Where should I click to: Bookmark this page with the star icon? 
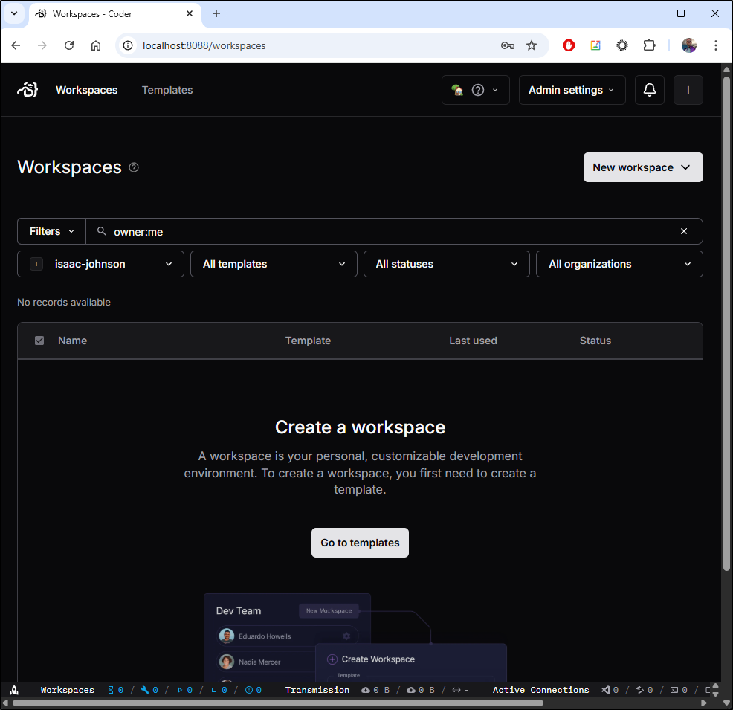click(532, 45)
